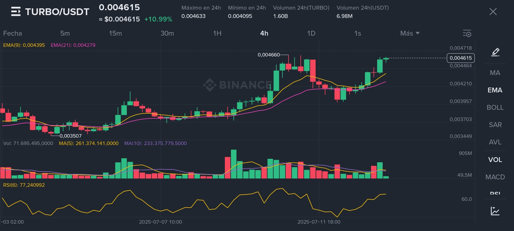Click the Vol legend value
The width and height of the screenshot is (514, 231).
click(x=28, y=143)
